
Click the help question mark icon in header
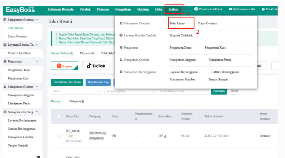coord(263,9)
